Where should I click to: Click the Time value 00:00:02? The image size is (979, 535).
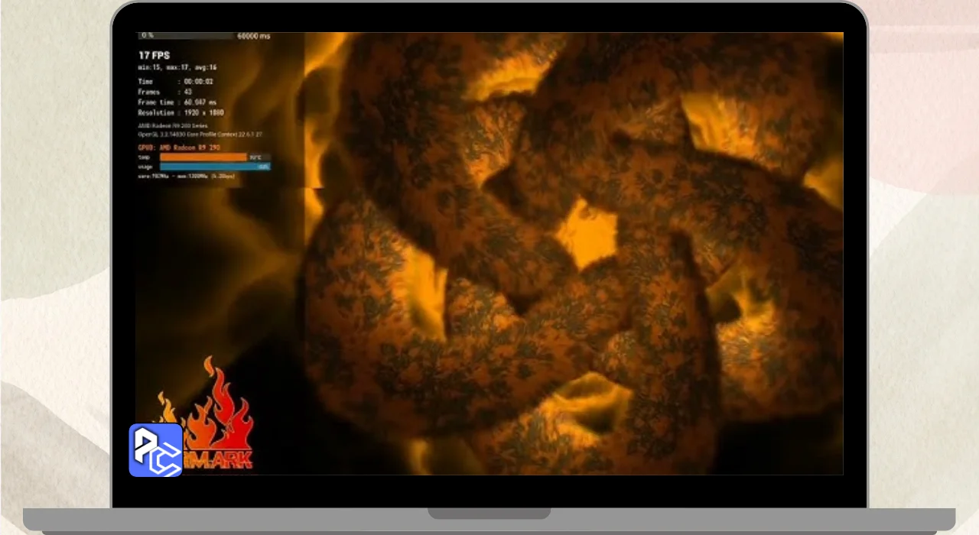198,81
